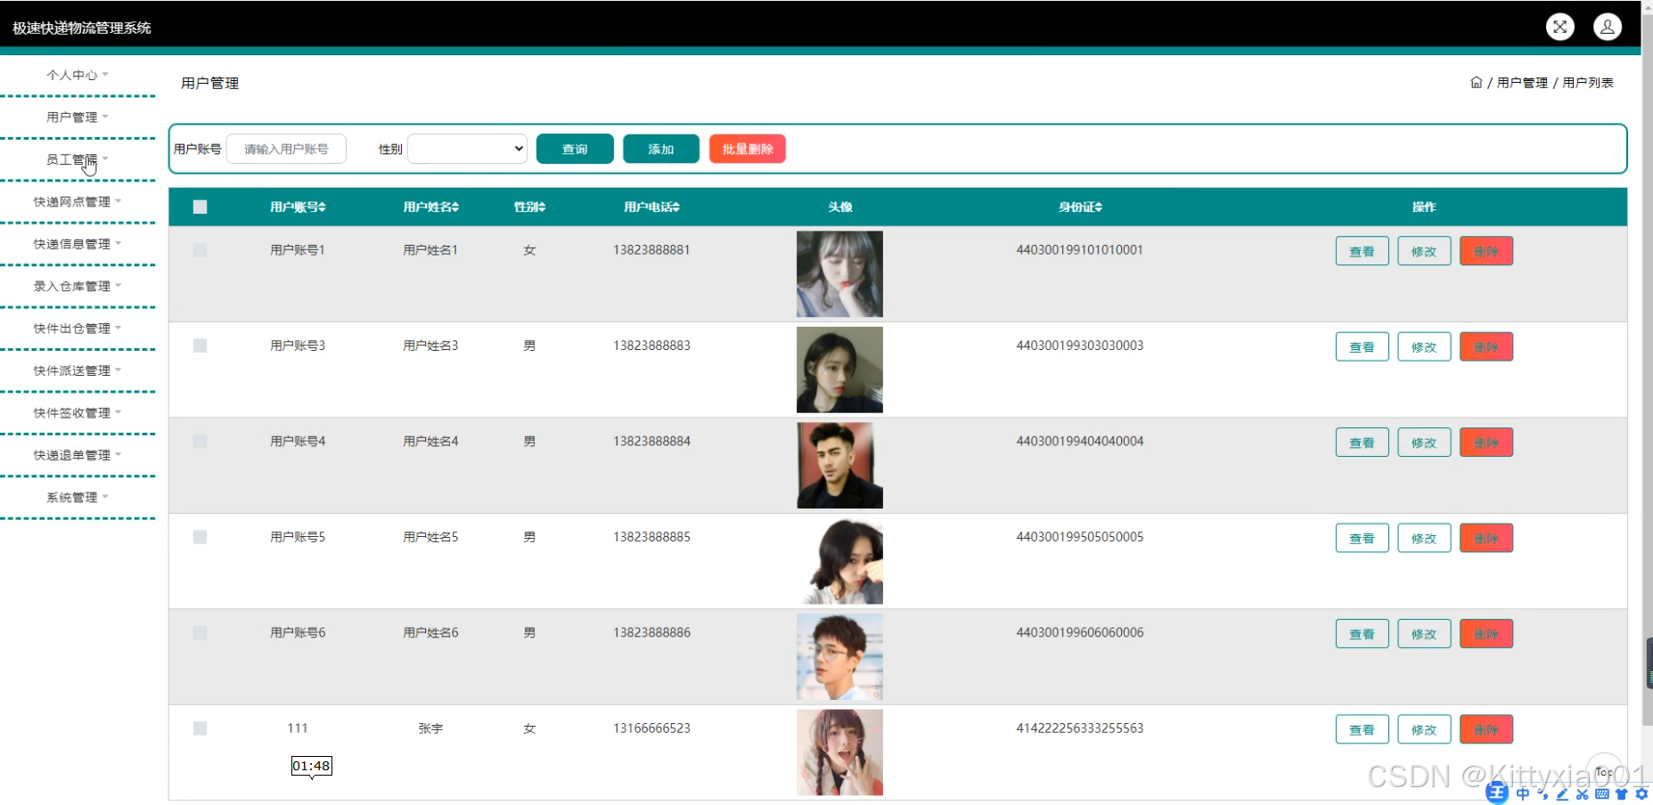Open the user profile avatar icon
The image size is (1653, 805).
click(x=1607, y=27)
